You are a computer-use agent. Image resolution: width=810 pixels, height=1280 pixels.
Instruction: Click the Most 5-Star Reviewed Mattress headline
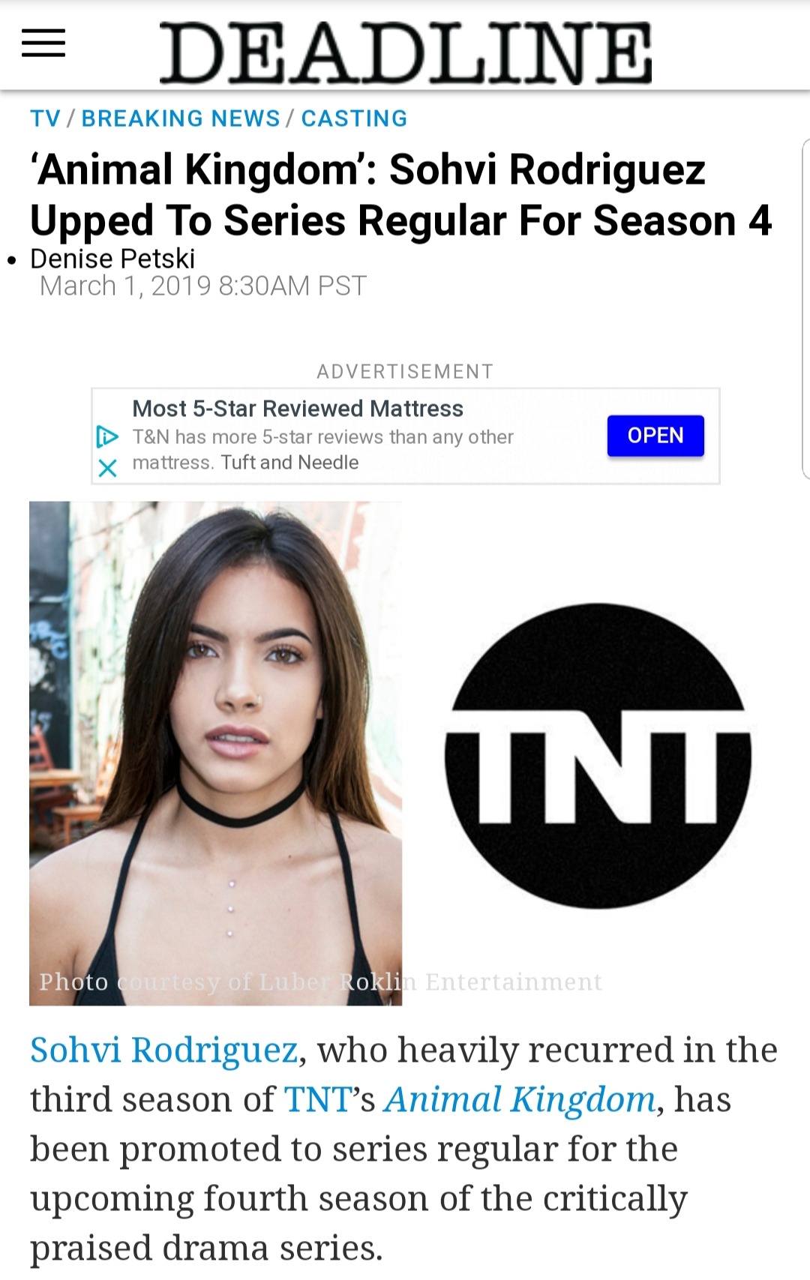298,409
